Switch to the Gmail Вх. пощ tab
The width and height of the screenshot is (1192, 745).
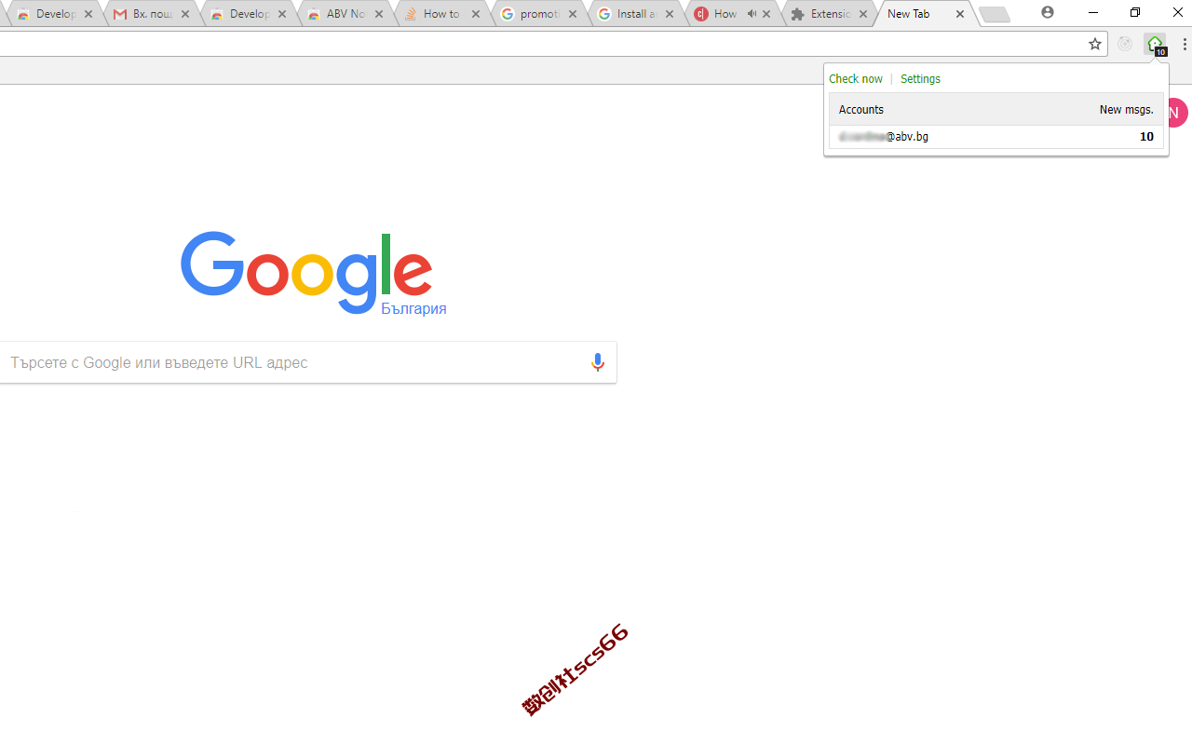[151, 14]
